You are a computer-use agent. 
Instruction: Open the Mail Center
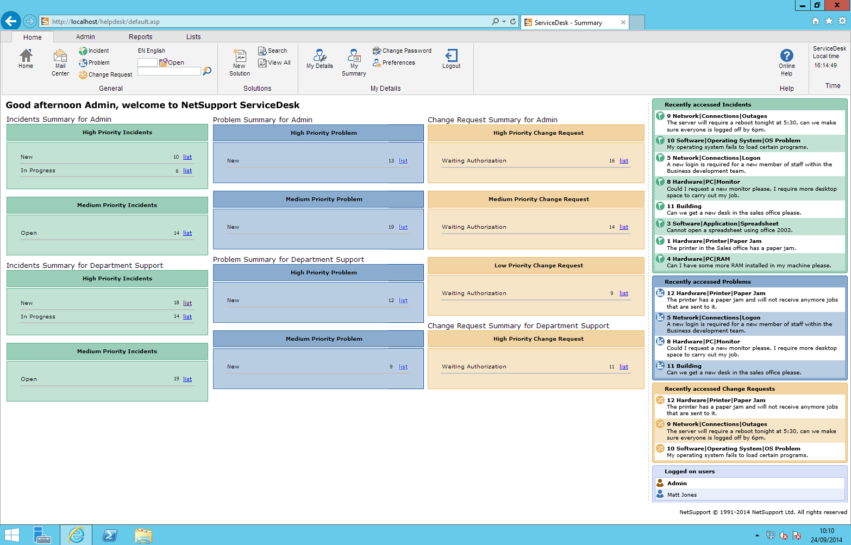click(60, 61)
